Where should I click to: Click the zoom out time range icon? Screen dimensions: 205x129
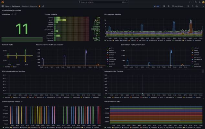pyautogui.click(x=188, y=6)
